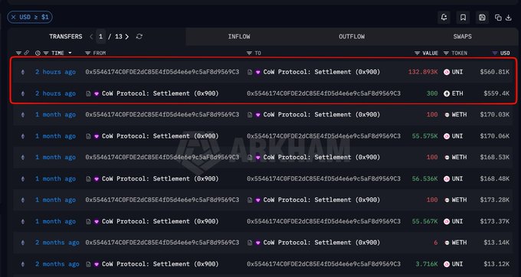The width and height of the screenshot is (521, 277).
Task: Click the ETH token icon on $559.4K row
Action: tap(447, 93)
